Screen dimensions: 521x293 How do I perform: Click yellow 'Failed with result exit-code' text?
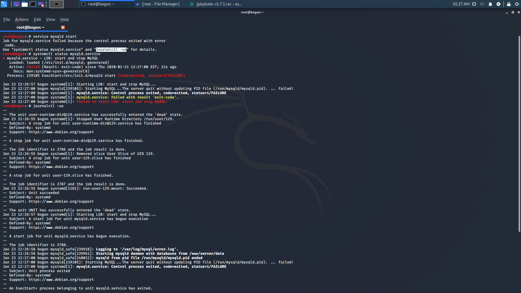tap(127, 97)
